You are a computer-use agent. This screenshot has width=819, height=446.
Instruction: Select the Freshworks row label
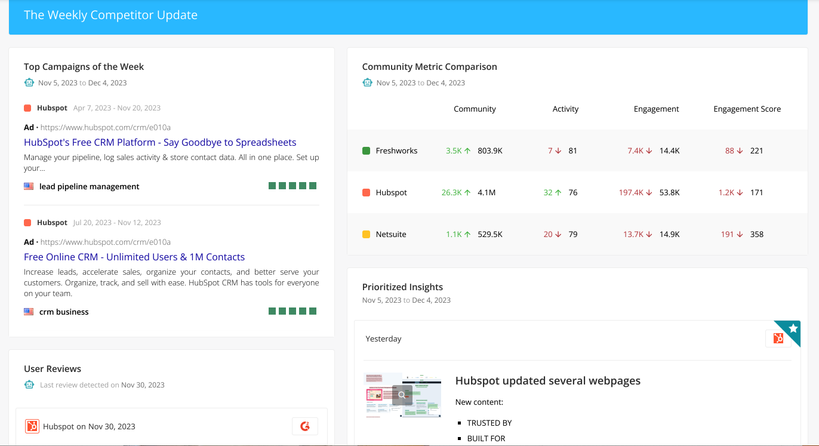coord(396,151)
